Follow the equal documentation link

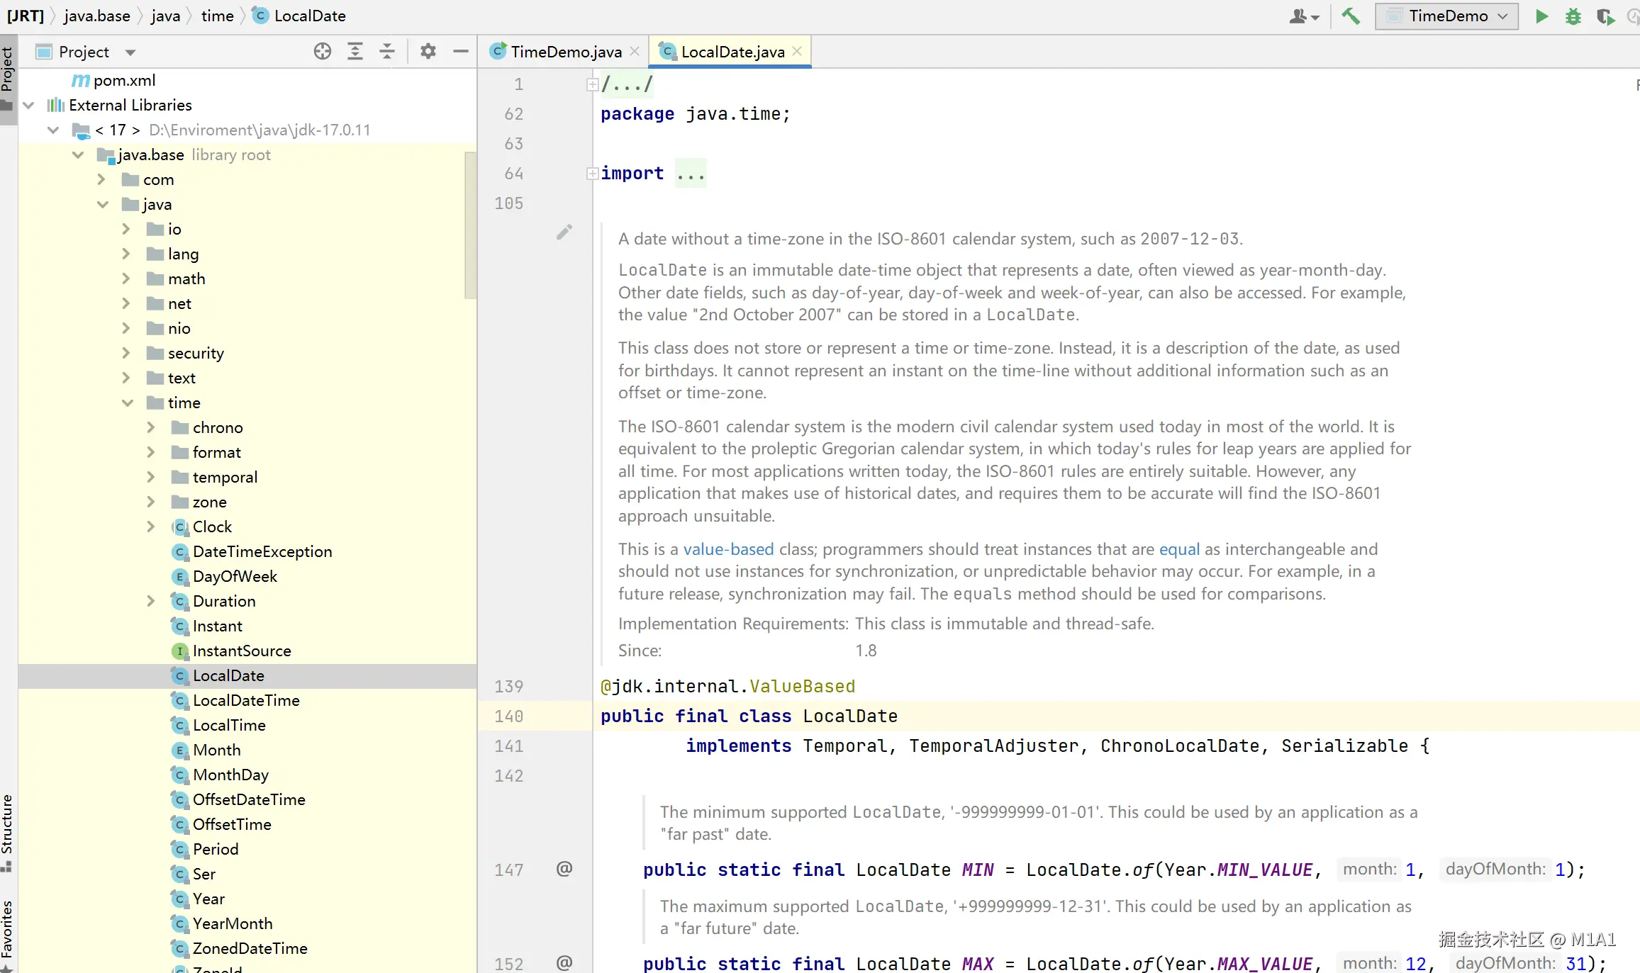tap(1179, 549)
